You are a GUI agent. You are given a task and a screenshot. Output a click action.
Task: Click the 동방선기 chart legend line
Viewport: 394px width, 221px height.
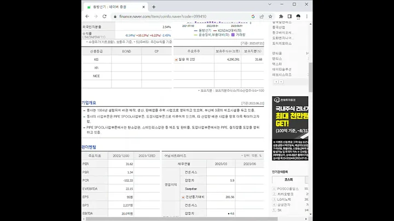pyautogui.click(x=196, y=31)
